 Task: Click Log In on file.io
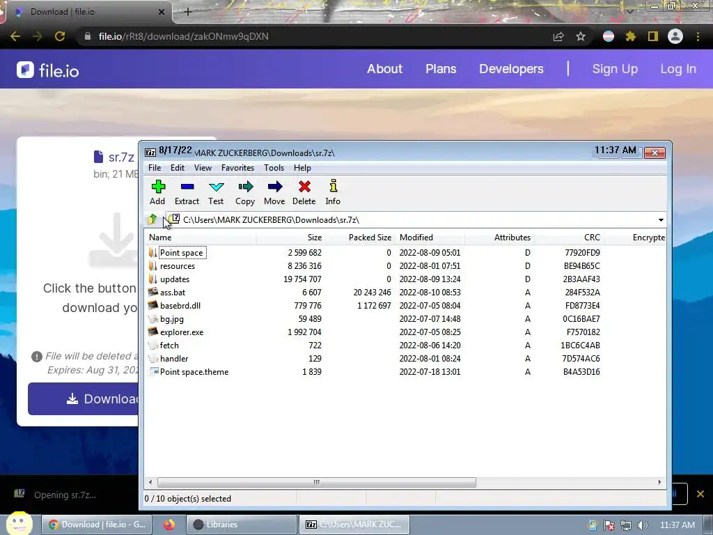(x=678, y=69)
